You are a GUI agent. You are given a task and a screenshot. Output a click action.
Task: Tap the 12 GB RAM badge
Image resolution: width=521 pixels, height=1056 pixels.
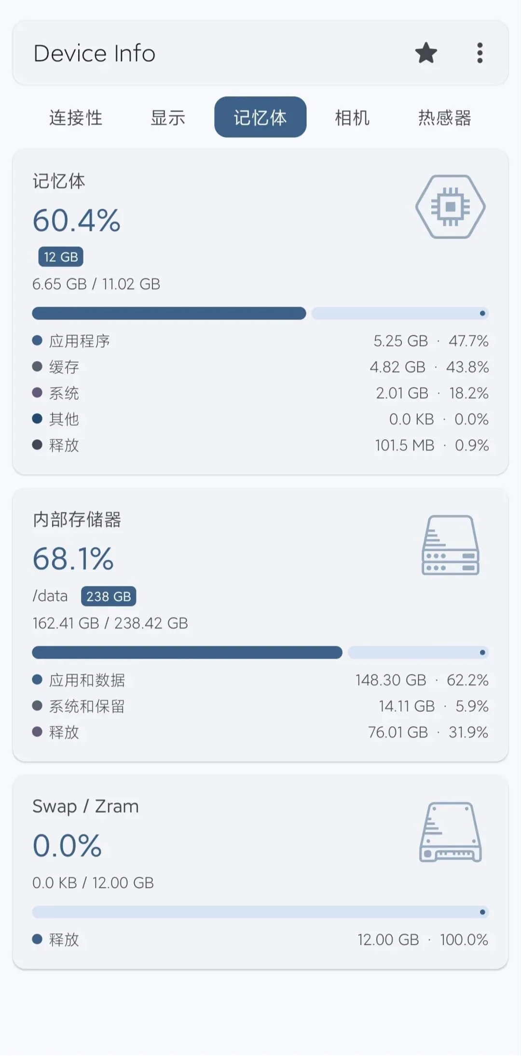tap(61, 257)
